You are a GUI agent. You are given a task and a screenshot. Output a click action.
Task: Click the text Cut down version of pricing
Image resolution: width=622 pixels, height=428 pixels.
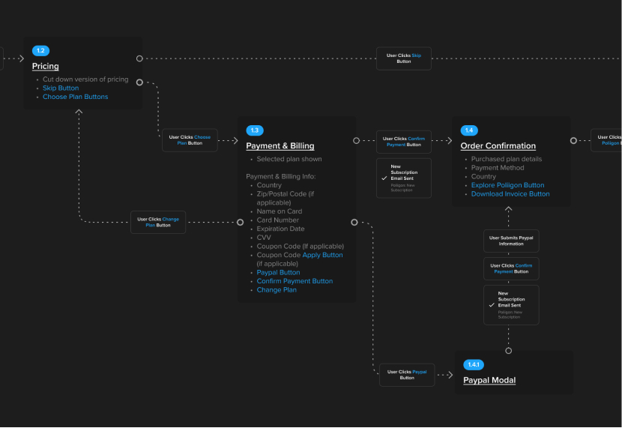(85, 79)
